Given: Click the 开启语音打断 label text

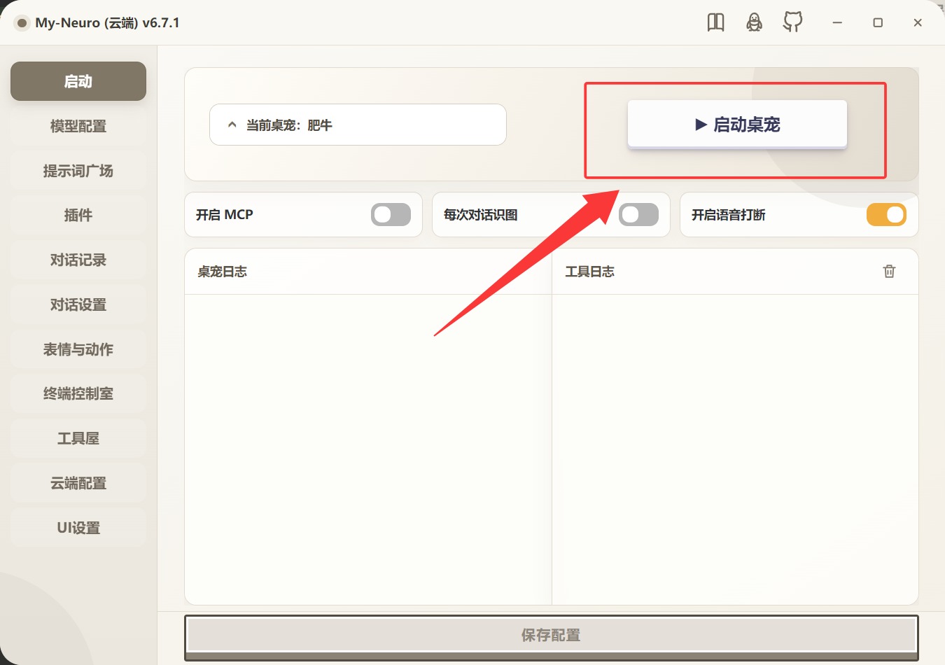Looking at the screenshot, I should (728, 215).
